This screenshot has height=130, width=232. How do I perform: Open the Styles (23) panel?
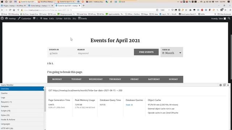[x=22, y=115]
